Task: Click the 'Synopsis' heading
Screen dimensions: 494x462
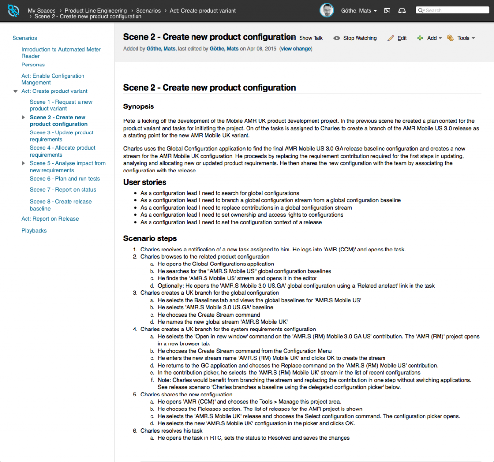Action: (138, 106)
